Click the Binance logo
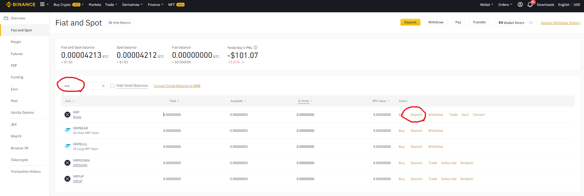 click(21, 4)
